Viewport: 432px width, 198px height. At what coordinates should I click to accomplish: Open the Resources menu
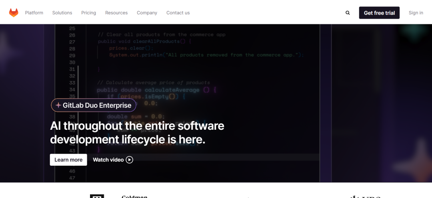[116, 13]
